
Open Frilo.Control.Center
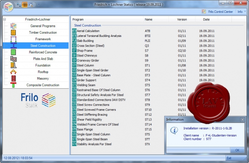point(217,12)
